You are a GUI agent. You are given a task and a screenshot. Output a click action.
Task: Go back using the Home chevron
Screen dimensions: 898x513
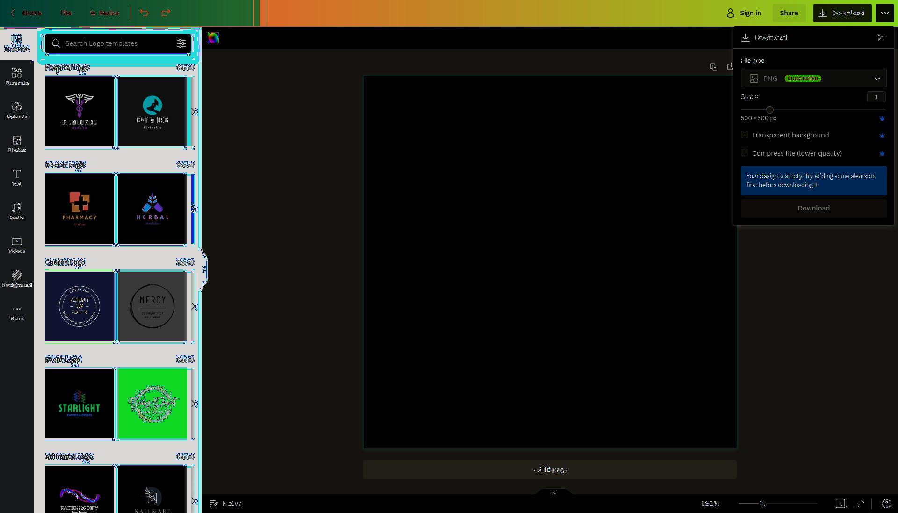click(13, 13)
